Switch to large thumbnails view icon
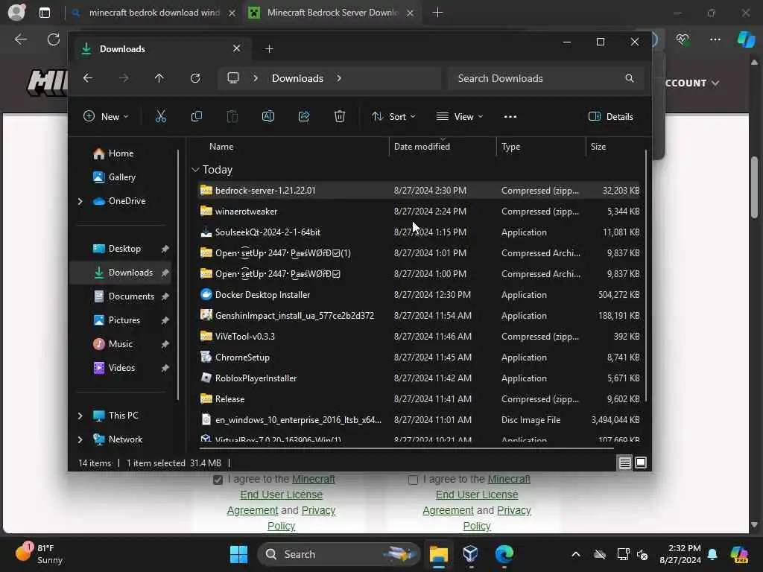763x572 pixels. (x=641, y=463)
